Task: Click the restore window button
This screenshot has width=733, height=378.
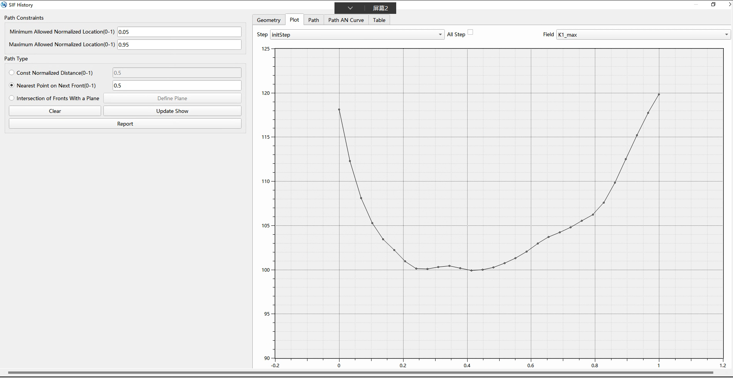Action: (x=713, y=5)
